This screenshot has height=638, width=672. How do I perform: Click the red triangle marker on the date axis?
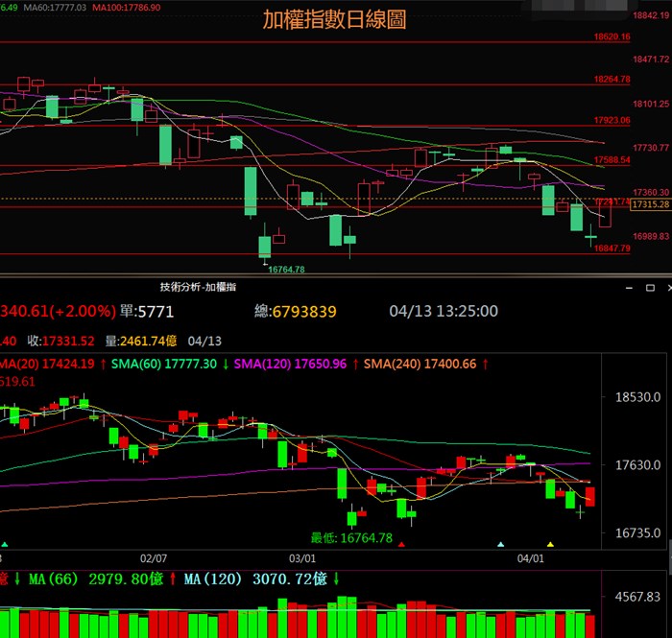tap(401, 545)
